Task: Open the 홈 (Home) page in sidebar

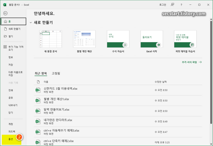Action: pyautogui.click(x=13, y=21)
